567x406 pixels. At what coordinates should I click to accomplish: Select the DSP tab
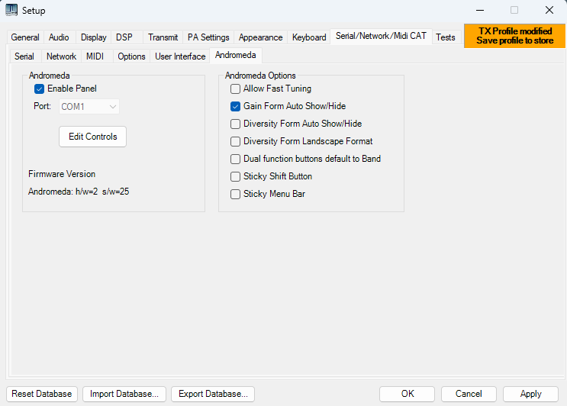coord(124,37)
